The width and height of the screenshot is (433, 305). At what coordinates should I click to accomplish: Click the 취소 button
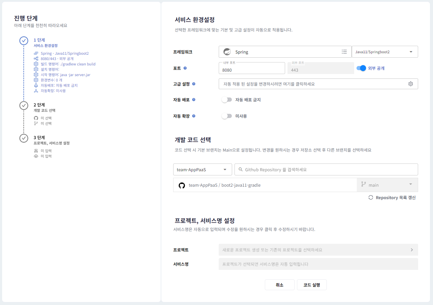pos(279,285)
